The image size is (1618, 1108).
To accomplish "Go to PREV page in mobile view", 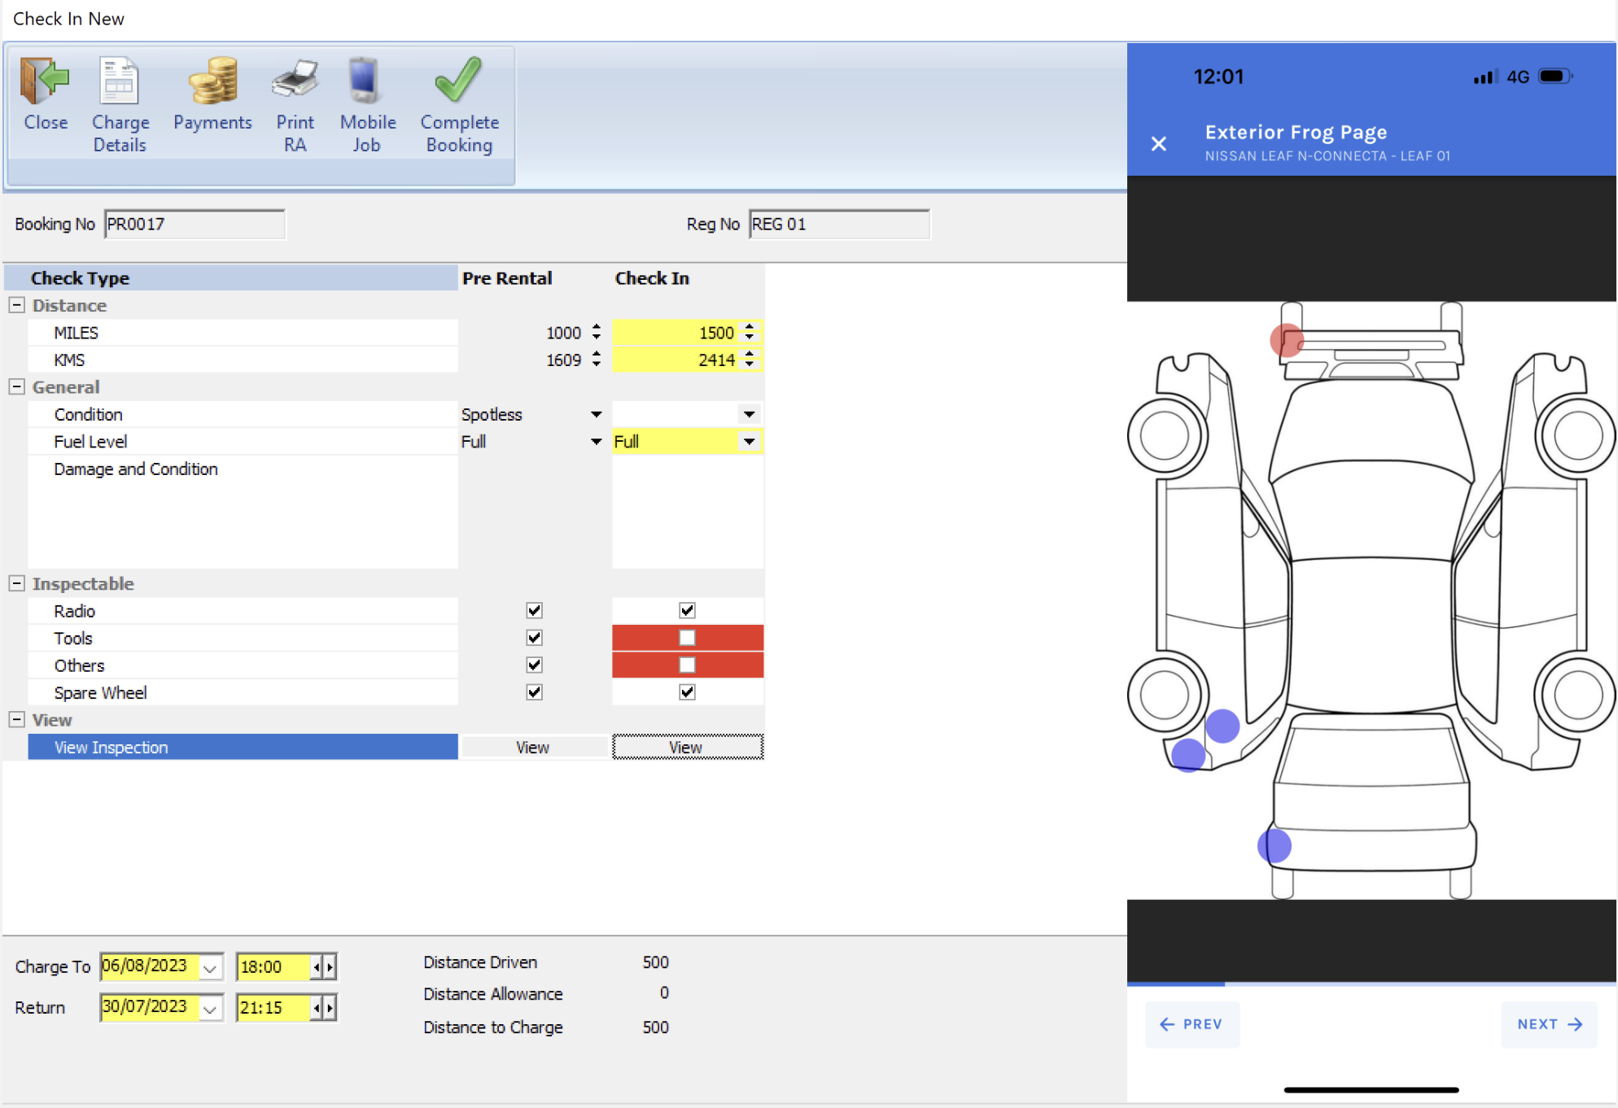I will [x=1192, y=1024].
